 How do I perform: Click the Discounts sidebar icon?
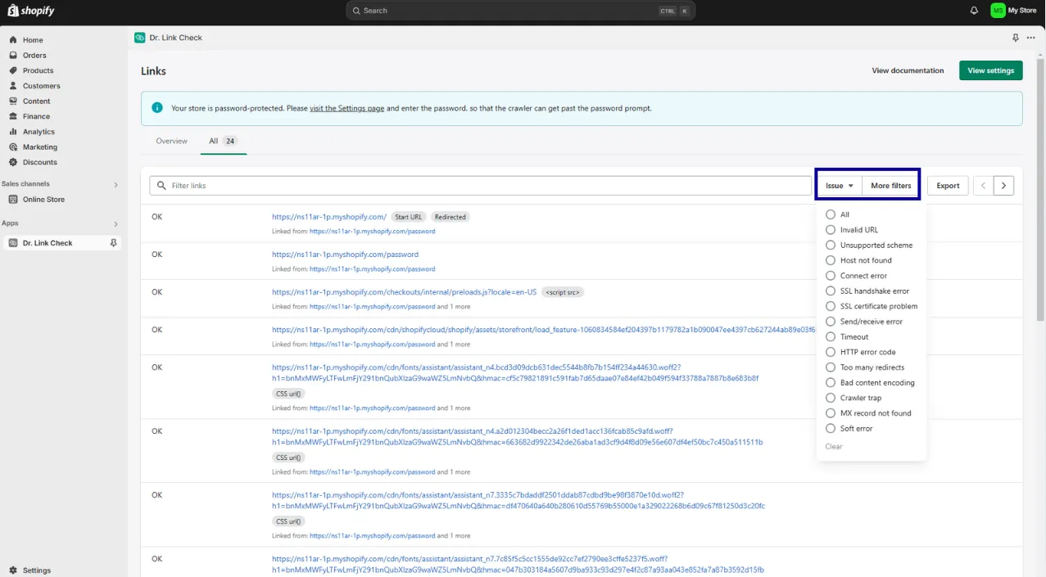click(x=13, y=162)
